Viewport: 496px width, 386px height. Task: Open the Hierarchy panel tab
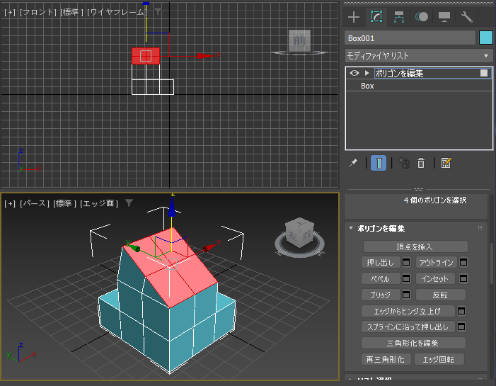399,17
